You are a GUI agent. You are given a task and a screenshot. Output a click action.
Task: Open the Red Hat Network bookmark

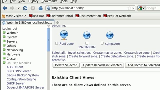coord(117,16)
